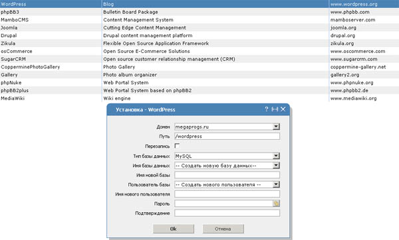Expand the Тип базы данных MySQL dropdown
The height and width of the screenshot is (240, 399).
coord(276,156)
